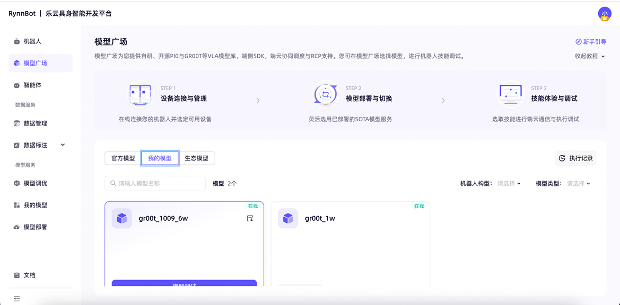Collapse the tutorial via 收起教程
Image resolution: width=620 pixels, height=305 pixels.
590,56
